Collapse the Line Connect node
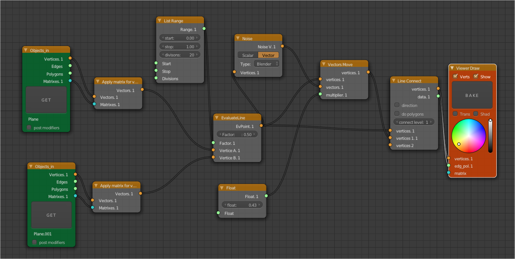The width and height of the screenshot is (515, 259). pyautogui.click(x=393, y=81)
